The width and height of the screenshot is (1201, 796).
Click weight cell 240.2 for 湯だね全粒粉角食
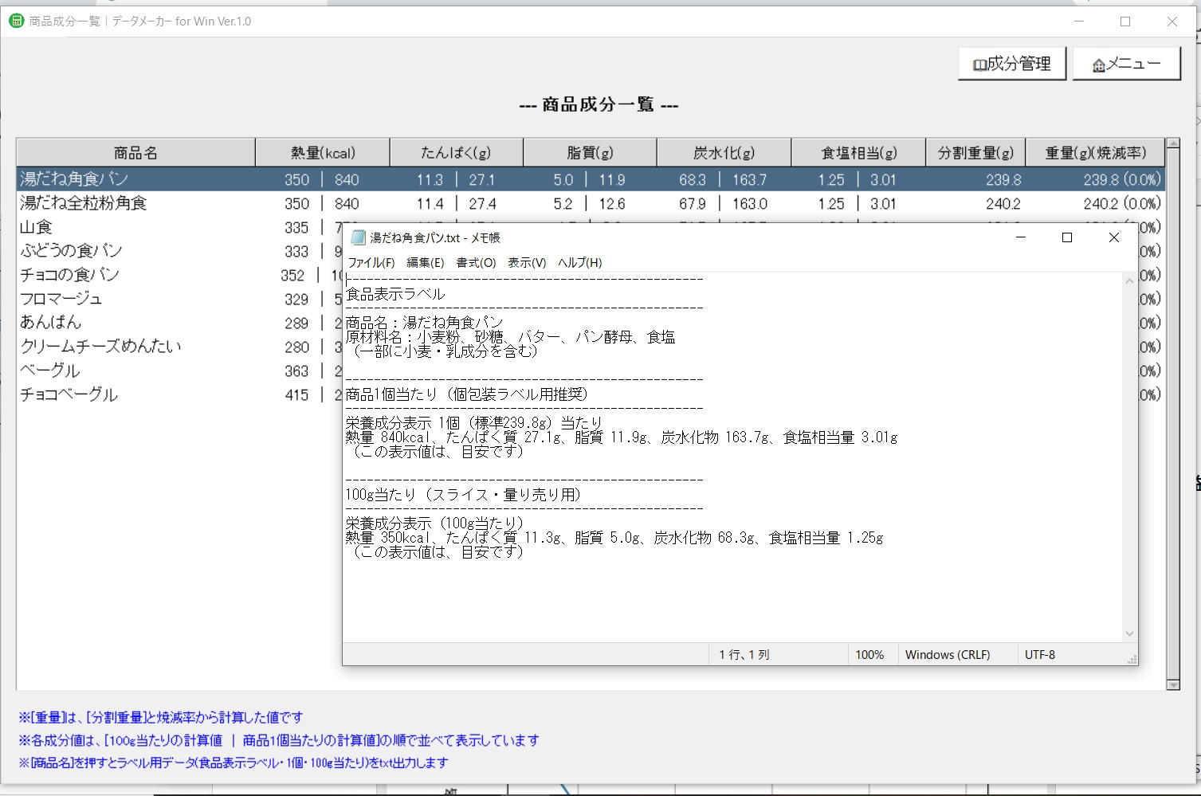pyautogui.click(x=1003, y=204)
